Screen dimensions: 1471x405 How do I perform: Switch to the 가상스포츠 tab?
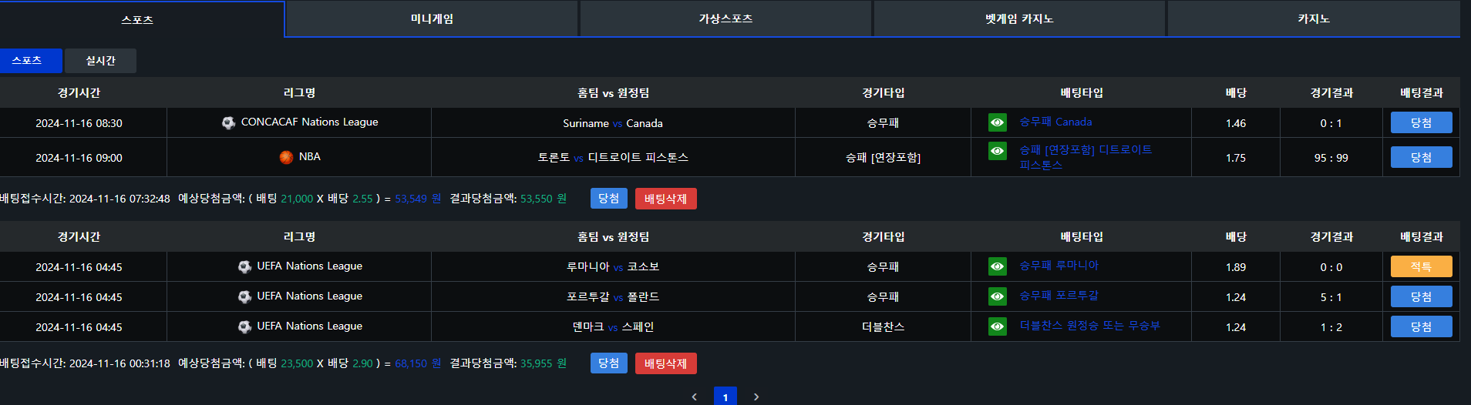click(725, 19)
